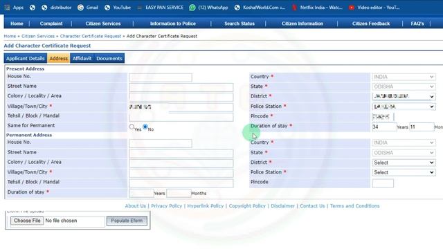Screen dimensions: 443x249
Task: Open the Citizen Services menu
Action: 103,24
